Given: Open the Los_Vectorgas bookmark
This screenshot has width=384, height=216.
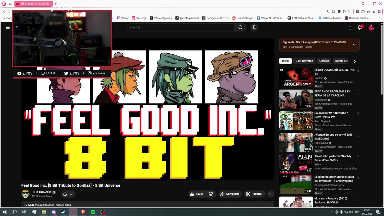Looking at the screenshot, I should (243, 18).
